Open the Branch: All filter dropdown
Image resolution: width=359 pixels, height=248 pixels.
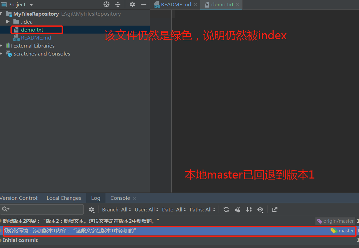click(116, 209)
